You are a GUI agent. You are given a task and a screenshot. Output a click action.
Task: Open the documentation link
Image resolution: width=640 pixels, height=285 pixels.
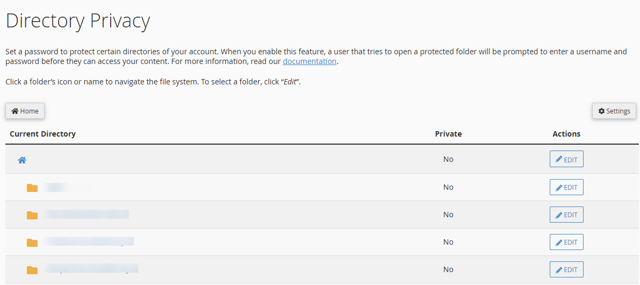pyautogui.click(x=310, y=62)
